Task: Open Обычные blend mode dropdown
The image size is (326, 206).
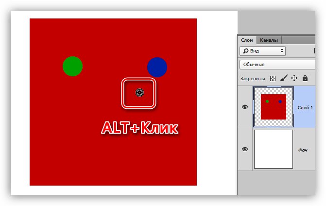Action: click(277, 65)
